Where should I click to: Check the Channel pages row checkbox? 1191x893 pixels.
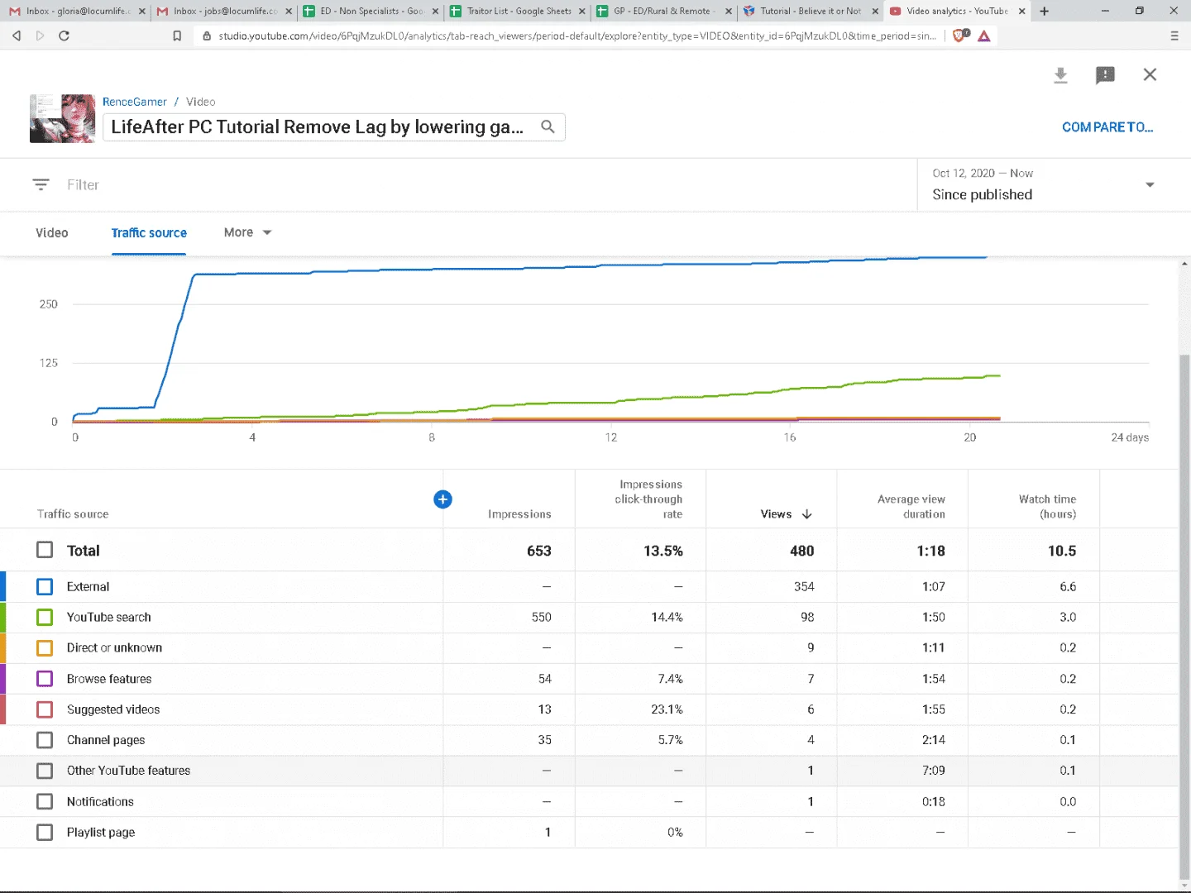[45, 740]
